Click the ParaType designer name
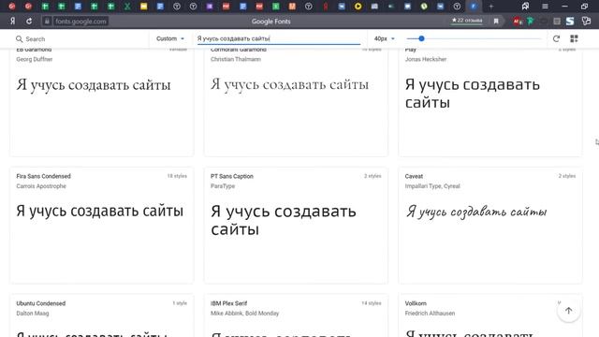599x337 pixels. tap(223, 186)
